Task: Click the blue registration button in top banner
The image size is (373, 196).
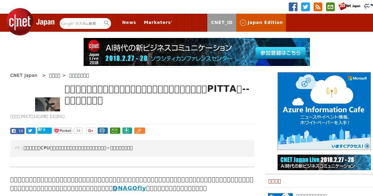Action: click(280, 53)
